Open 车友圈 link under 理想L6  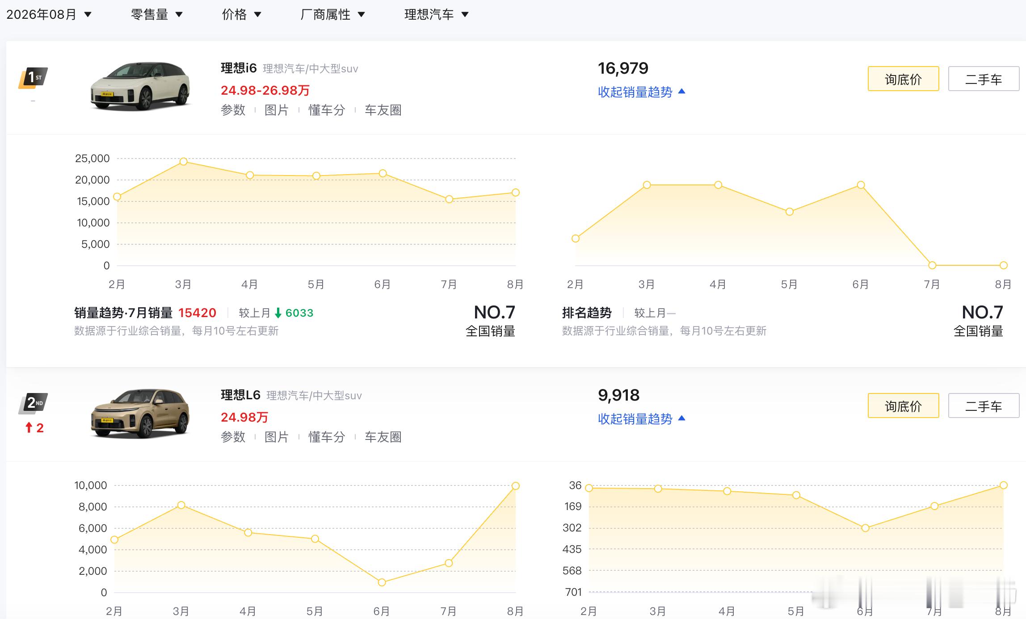(383, 437)
